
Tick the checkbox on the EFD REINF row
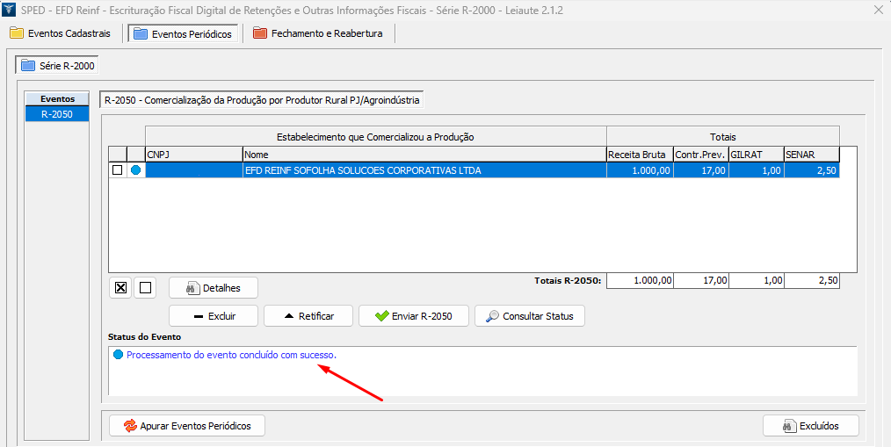tap(118, 171)
